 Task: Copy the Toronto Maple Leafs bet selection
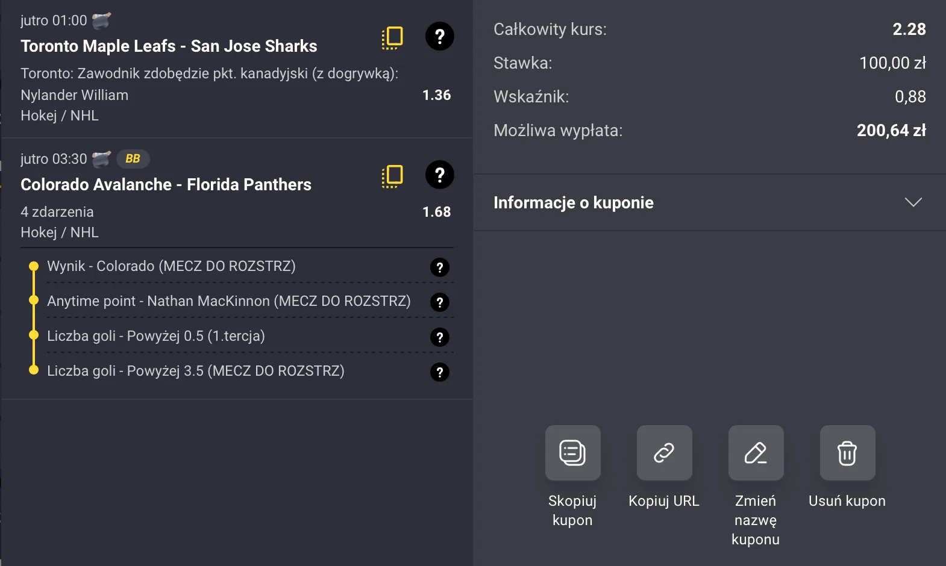click(x=392, y=37)
